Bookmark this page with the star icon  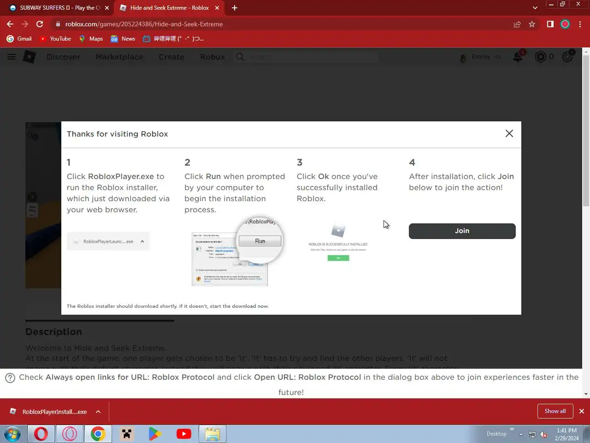tap(532, 24)
